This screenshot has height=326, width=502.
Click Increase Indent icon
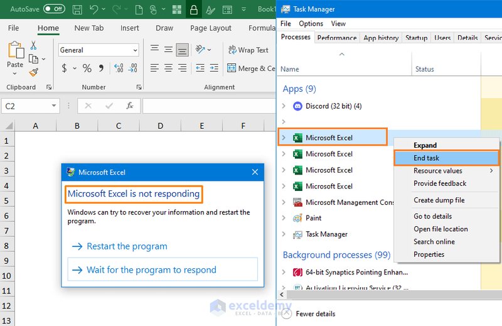coord(214,68)
